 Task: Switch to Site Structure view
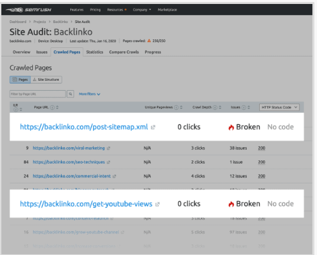[46, 80]
